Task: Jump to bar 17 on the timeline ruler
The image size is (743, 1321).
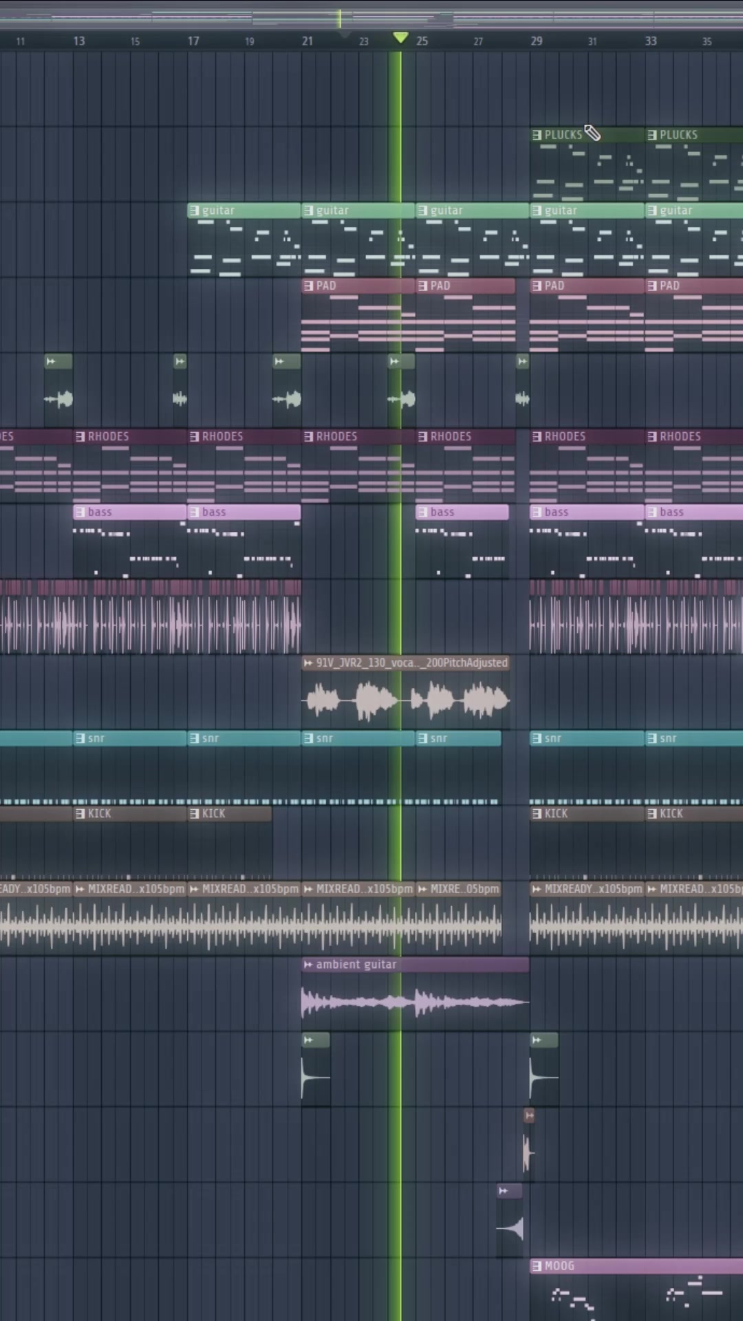Action: pyautogui.click(x=193, y=41)
